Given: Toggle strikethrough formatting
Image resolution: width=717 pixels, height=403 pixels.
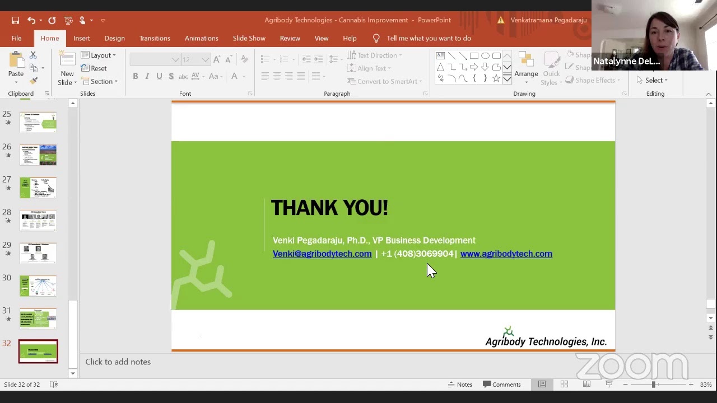Looking at the screenshot, I should [x=183, y=76].
